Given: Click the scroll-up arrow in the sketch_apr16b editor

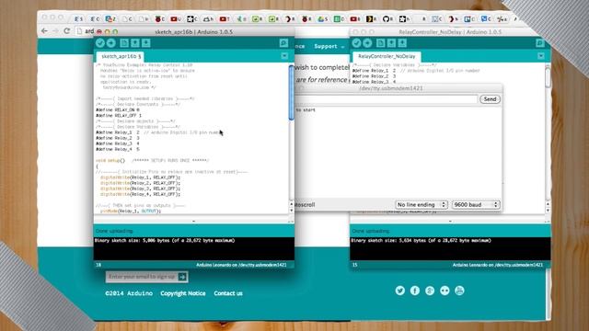Looking at the screenshot, I should (x=291, y=204).
